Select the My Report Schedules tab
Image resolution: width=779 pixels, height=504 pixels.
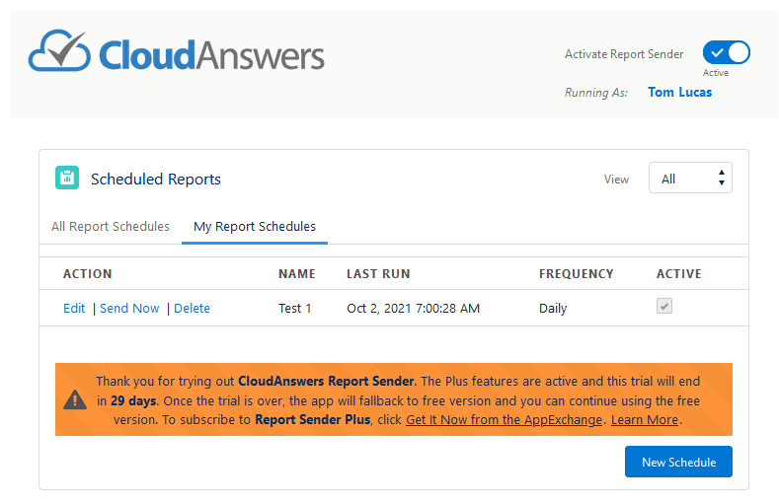pyautogui.click(x=255, y=226)
